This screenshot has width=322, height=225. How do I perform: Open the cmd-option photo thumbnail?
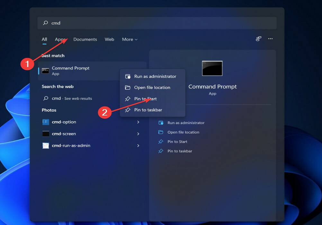(46, 122)
